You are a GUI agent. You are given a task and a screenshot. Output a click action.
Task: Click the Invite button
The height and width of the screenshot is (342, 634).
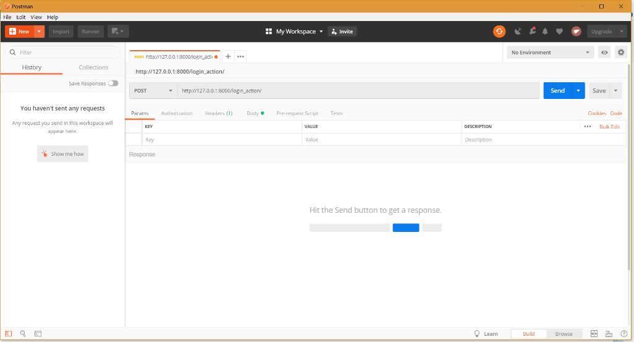[342, 31]
